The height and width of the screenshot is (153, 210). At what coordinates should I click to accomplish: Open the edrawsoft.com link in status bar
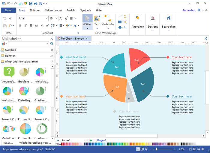pos(22,149)
